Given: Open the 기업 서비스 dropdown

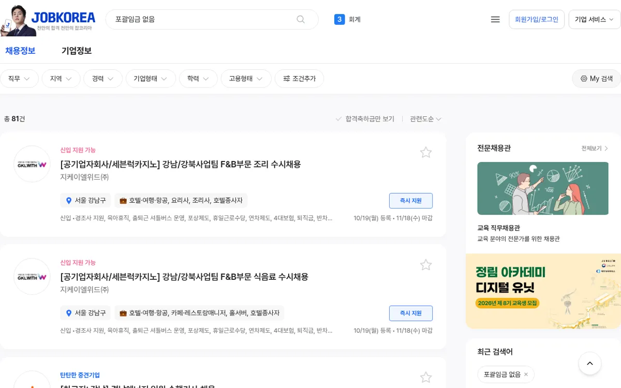Looking at the screenshot, I should pyautogui.click(x=594, y=19).
